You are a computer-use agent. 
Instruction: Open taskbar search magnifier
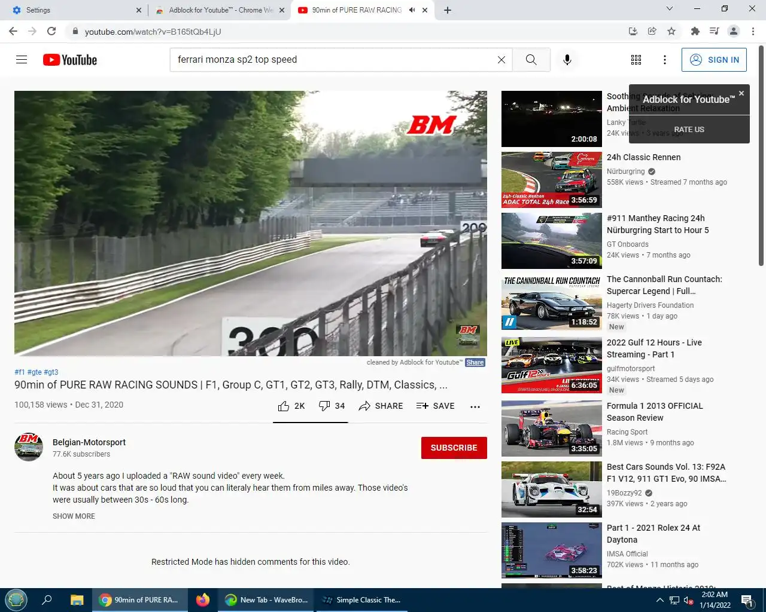(47, 600)
